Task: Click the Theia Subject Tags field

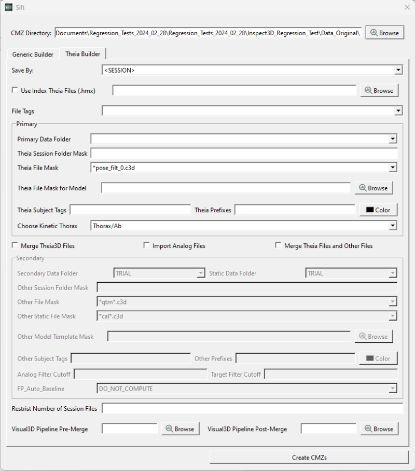Action: tap(130, 210)
